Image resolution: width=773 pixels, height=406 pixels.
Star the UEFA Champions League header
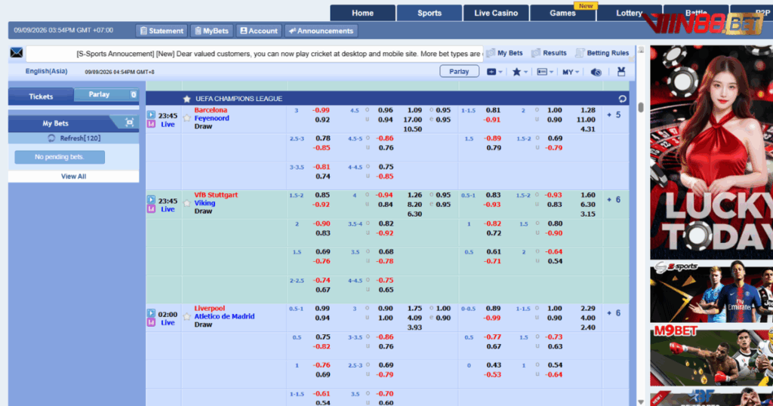[x=187, y=99]
